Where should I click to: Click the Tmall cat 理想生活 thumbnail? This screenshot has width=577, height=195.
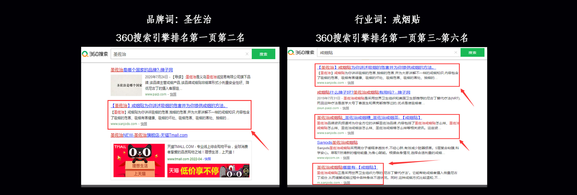pyautogui.click(x=139, y=160)
